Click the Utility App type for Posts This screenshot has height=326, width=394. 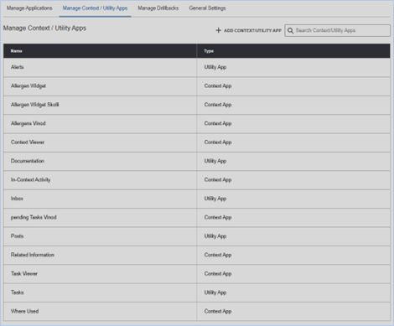point(215,236)
